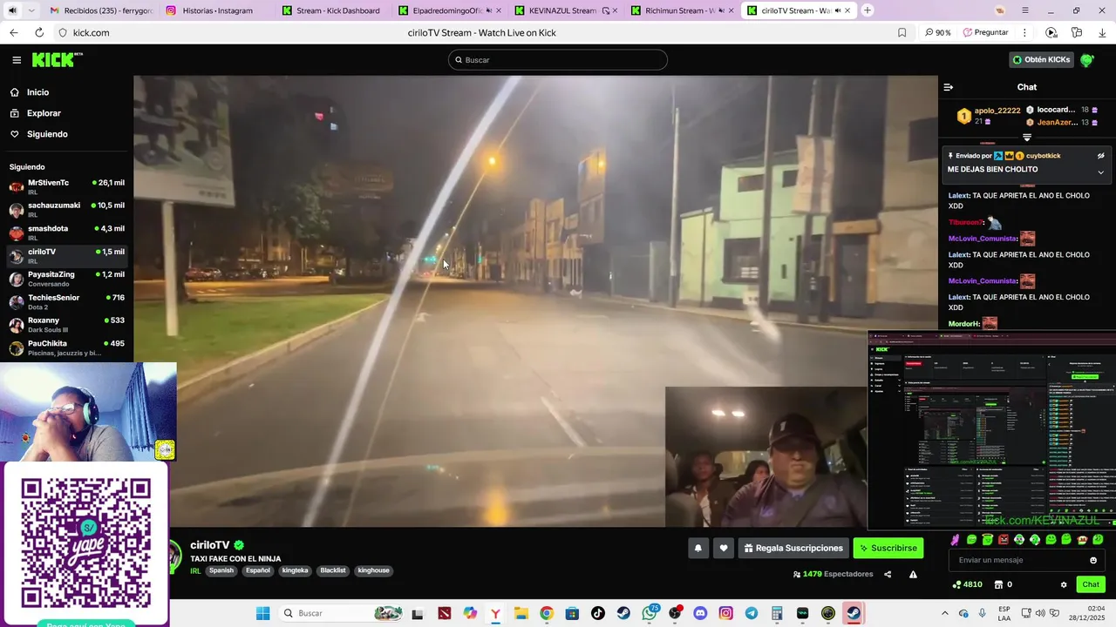
Task: Open chat settings gear
Action: 1064,584
